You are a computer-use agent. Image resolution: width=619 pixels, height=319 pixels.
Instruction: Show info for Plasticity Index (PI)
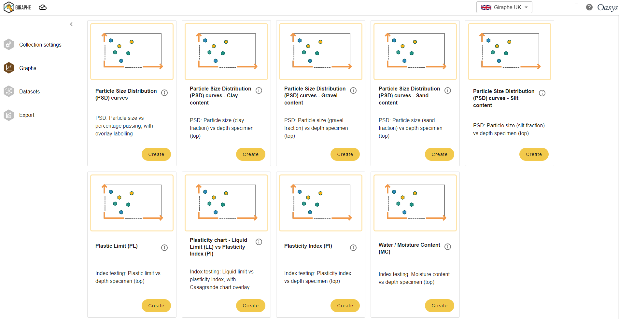coord(353,248)
